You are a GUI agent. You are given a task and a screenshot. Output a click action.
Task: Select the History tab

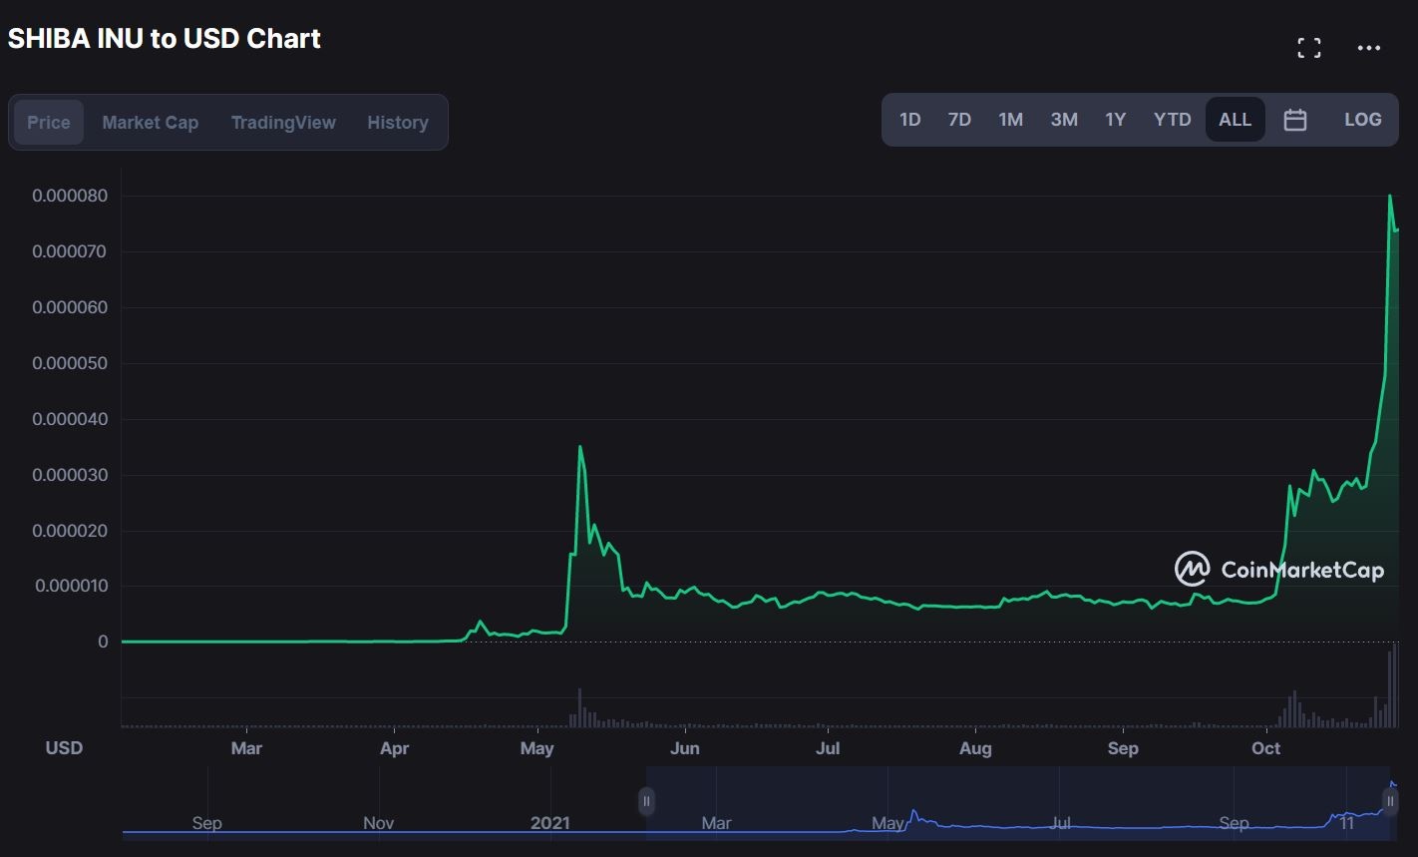397,123
